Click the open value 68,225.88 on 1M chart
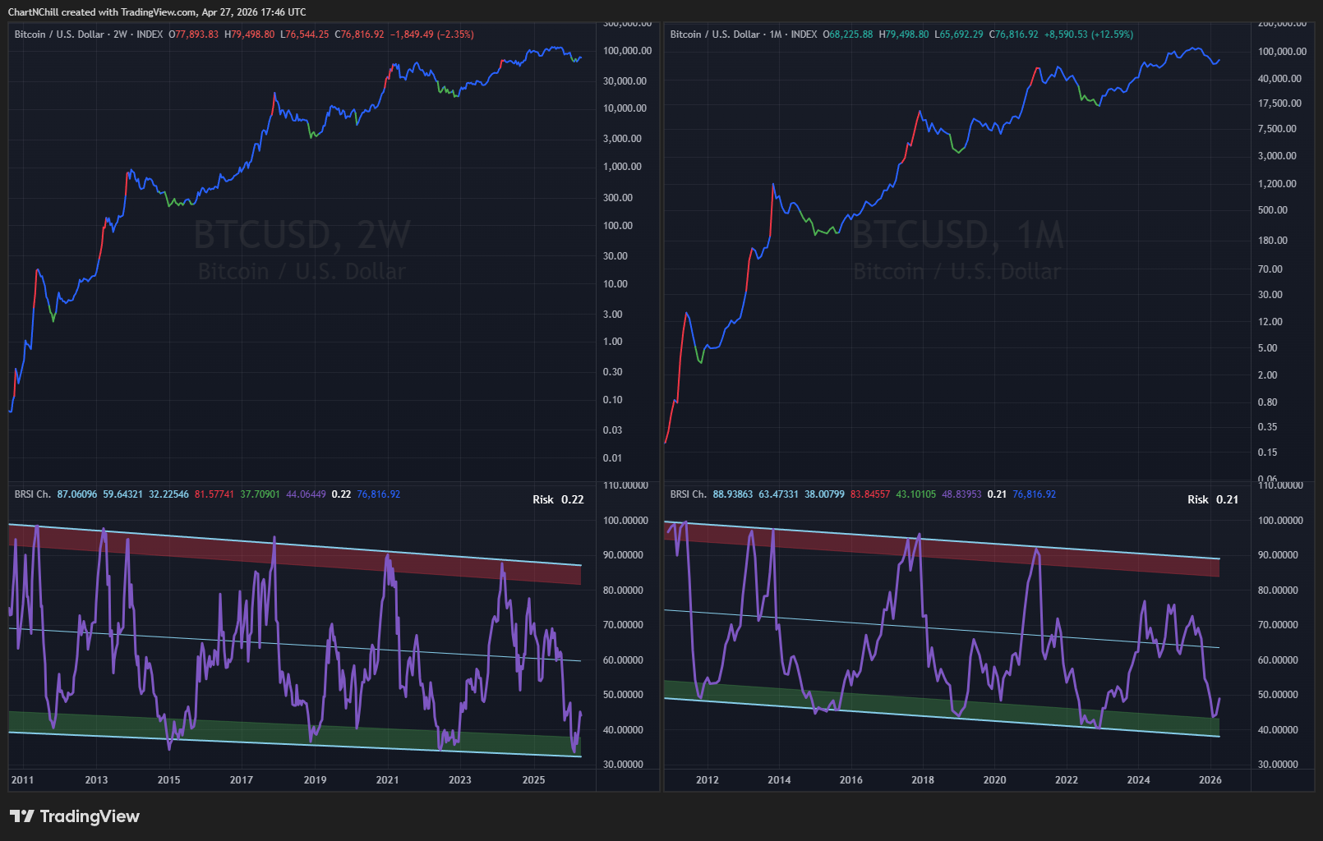Viewport: 1323px width, 841px height. click(x=851, y=34)
